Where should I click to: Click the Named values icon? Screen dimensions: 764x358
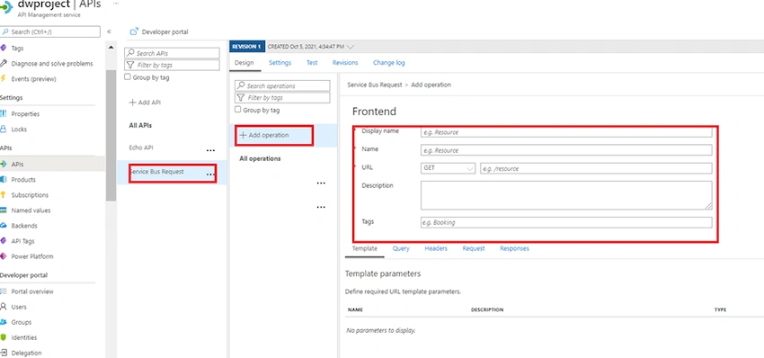tap(4, 210)
